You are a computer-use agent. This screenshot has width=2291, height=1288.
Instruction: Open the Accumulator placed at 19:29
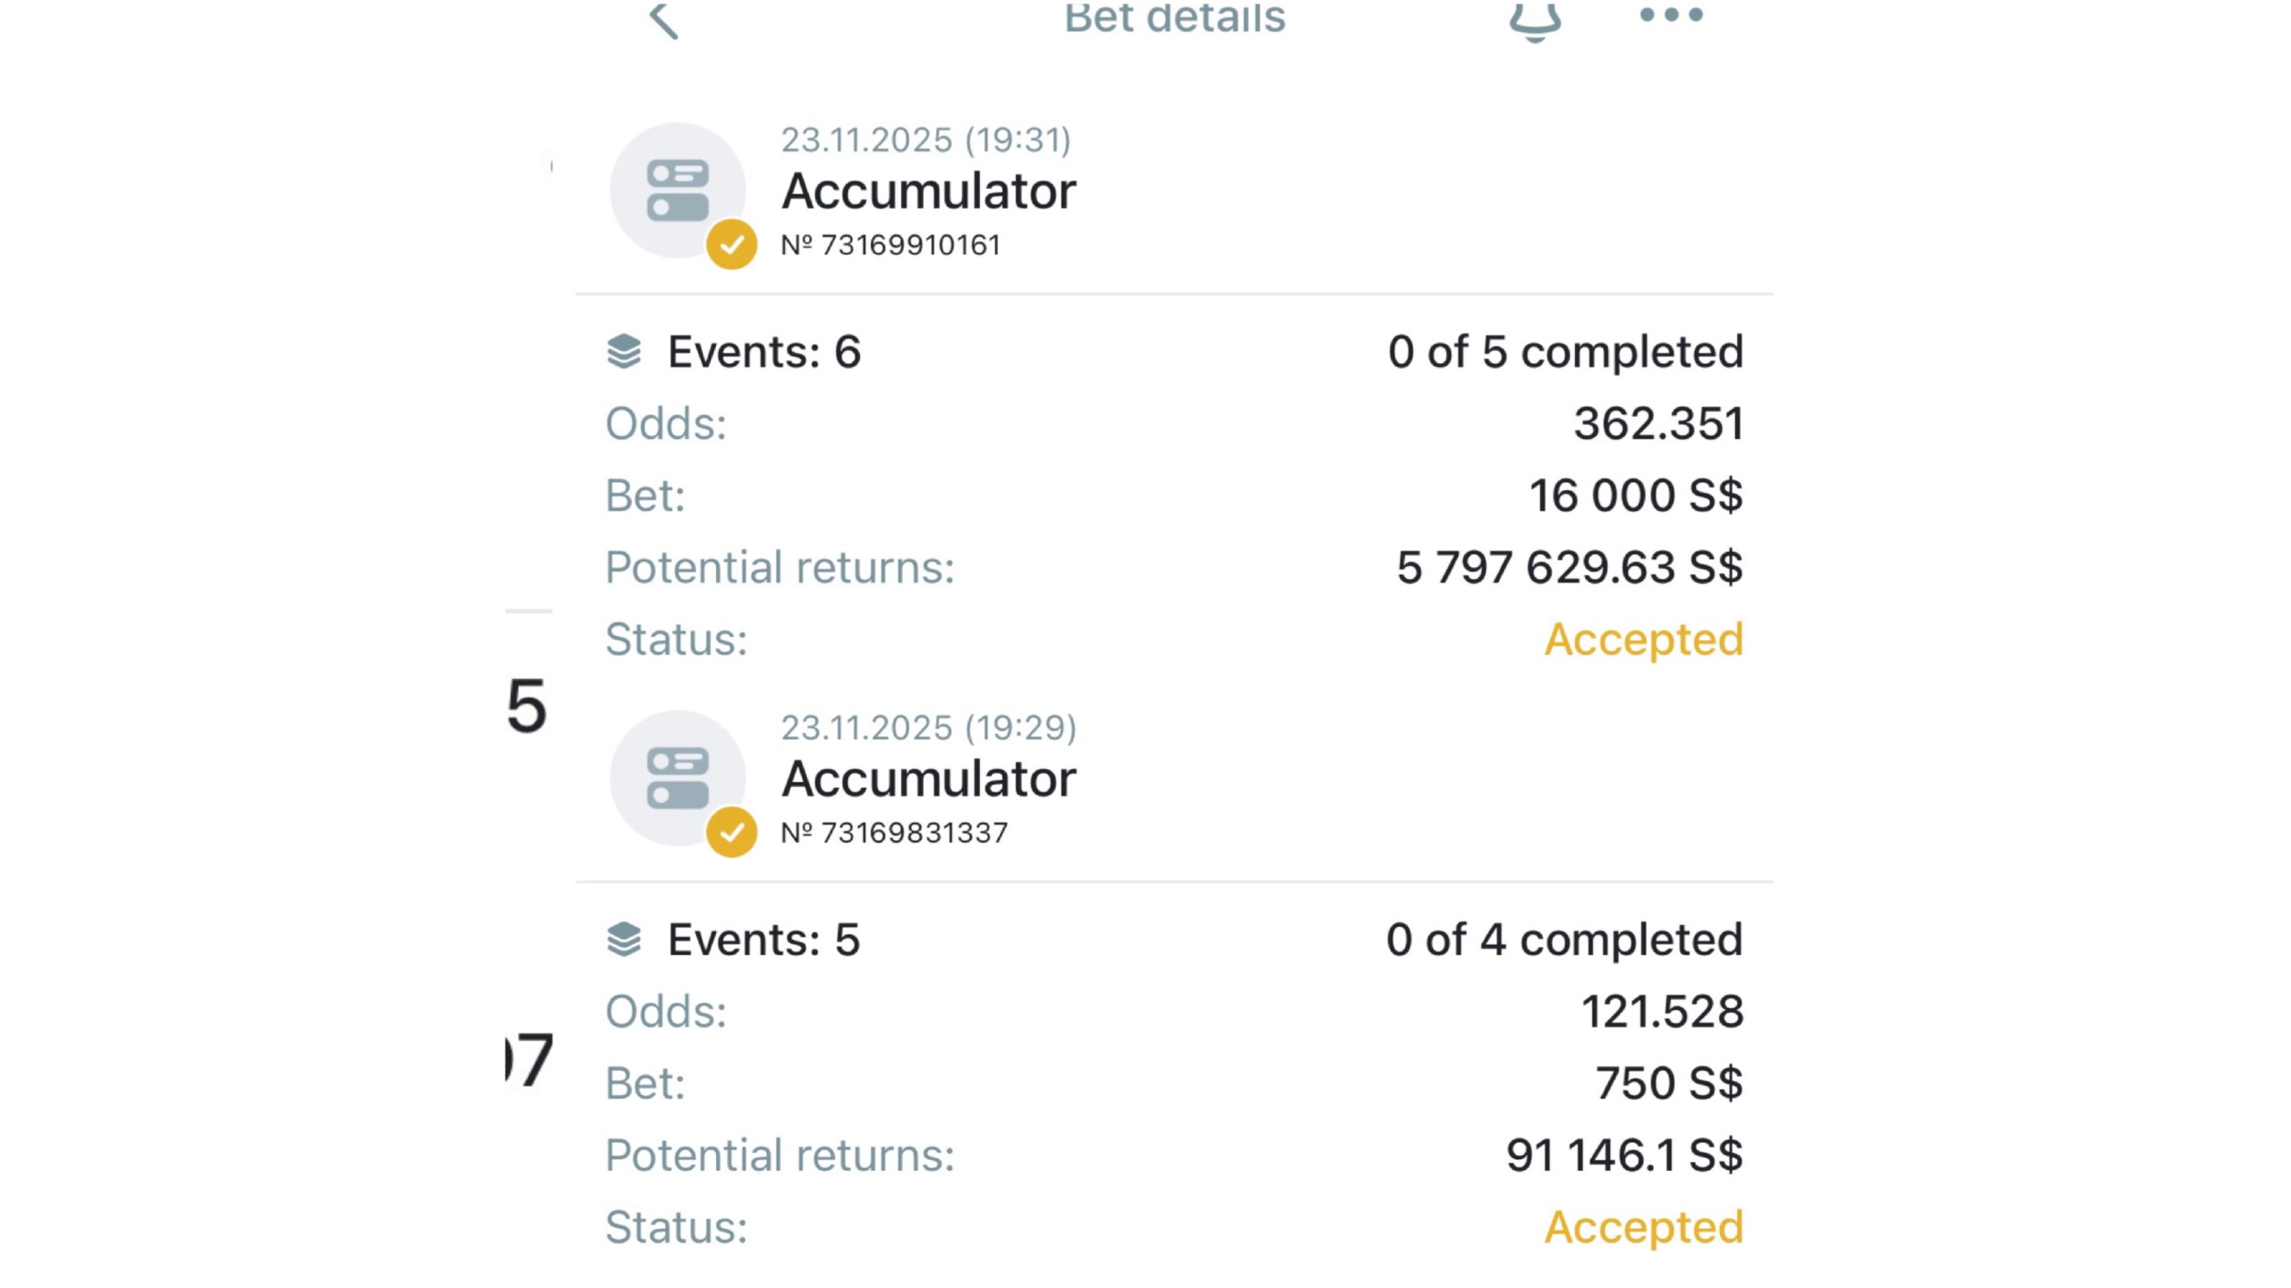click(928, 778)
